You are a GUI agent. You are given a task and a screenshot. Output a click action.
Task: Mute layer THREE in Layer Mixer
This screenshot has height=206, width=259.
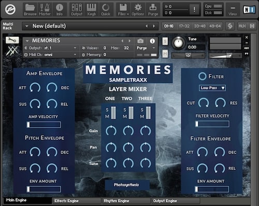click(x=142, y=117)
